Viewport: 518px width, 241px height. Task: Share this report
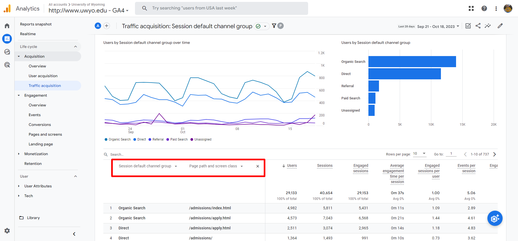pos(478,26)
